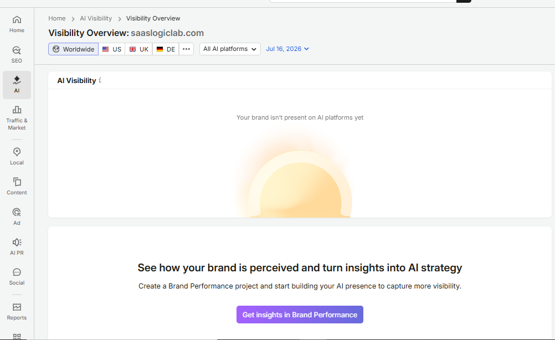Go to Home breadcrumb link
This screenshot has width=555, height=340.
point(57,18)
